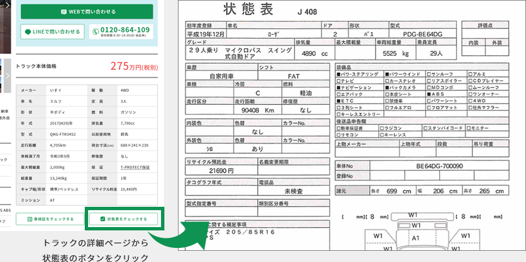526x262 pixels.
Task: Select the sheet number J 408
Action: pos(307,12)
